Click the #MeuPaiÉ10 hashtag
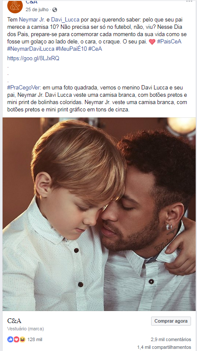This screenshot has height=351, width=197. coord(71,49)
